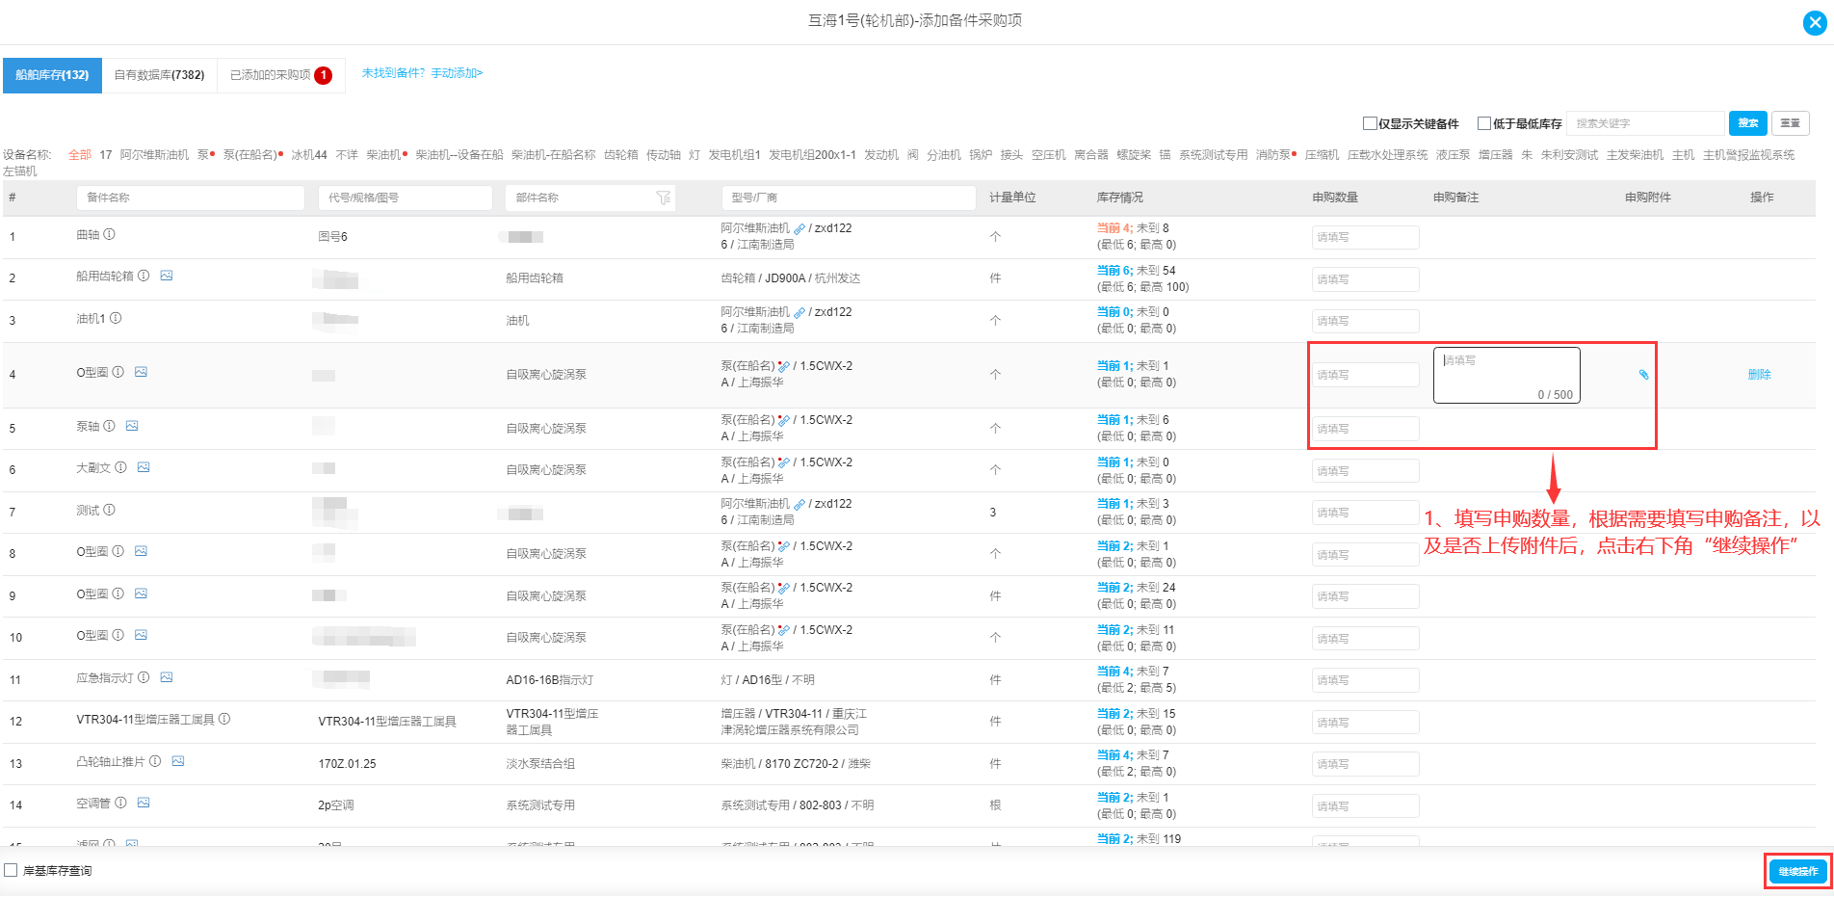Click 申购数量 field for row 1 曲轴
The width and height of the screenshot is (1834, 897).
coord(1365,237)
